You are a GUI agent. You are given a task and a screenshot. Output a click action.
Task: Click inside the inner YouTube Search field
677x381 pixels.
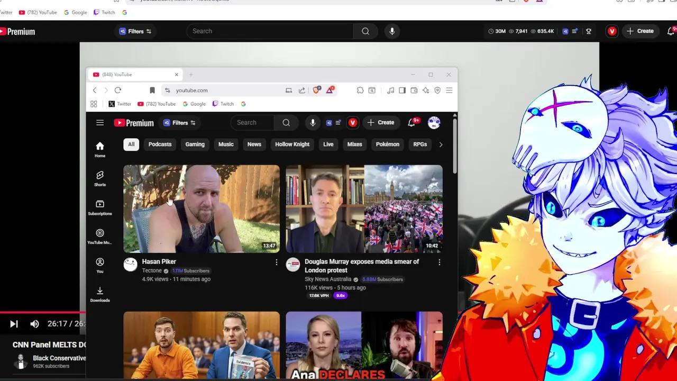(x=253, y=123)
